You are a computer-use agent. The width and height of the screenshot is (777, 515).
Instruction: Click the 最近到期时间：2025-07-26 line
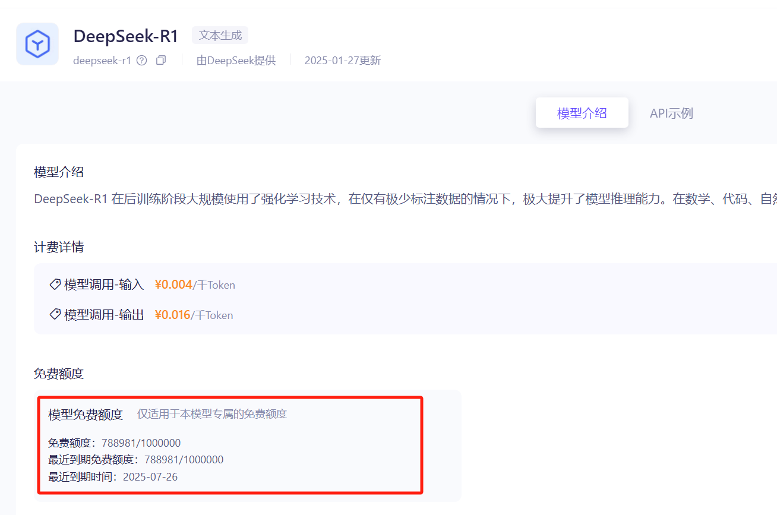point(113,477)
